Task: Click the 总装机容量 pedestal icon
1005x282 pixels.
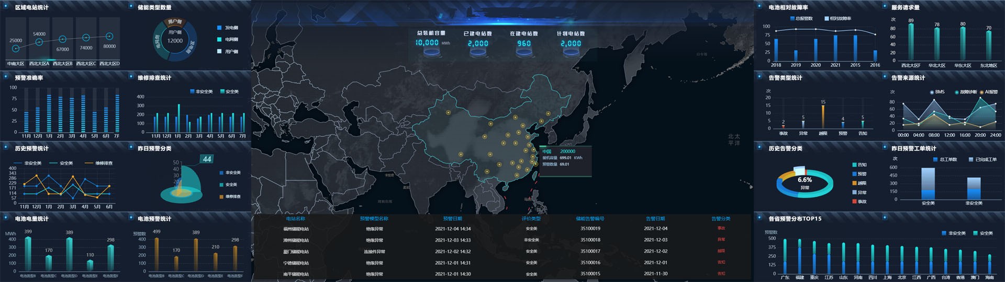Action: point(431,52)
